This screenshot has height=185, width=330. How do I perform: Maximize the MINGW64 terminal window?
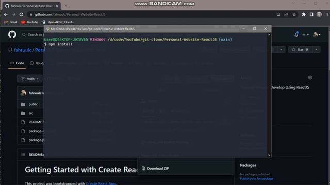[x=254, y=29]
